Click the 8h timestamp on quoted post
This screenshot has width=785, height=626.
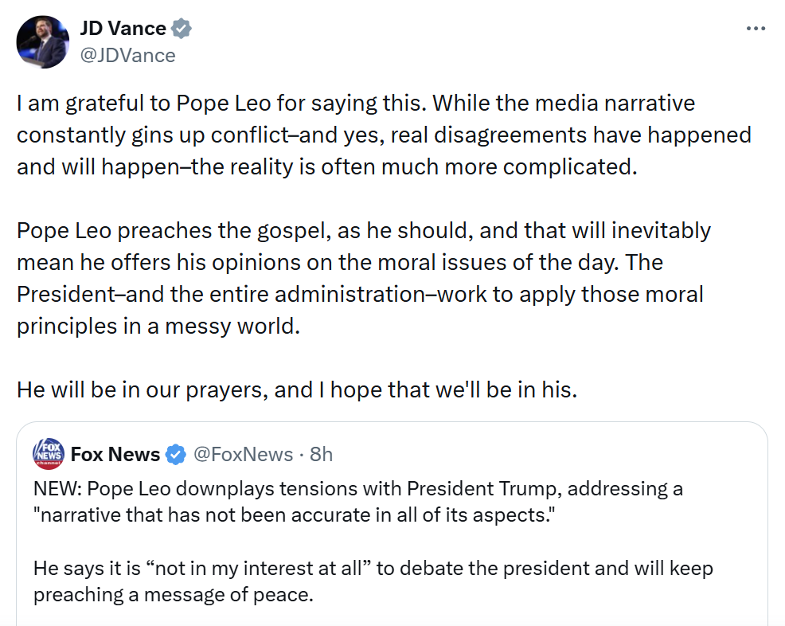321,454
